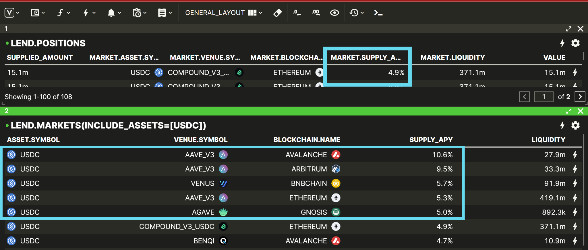
Task: Click lightning icon on BENQI AVALANCHE row
Action: coord(575,241)
